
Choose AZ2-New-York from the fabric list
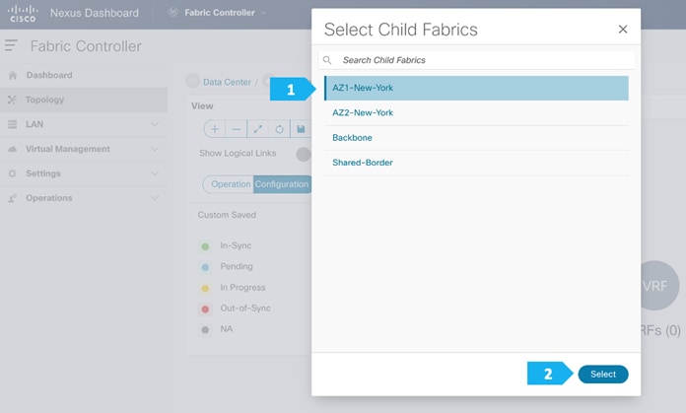(476, 113)
